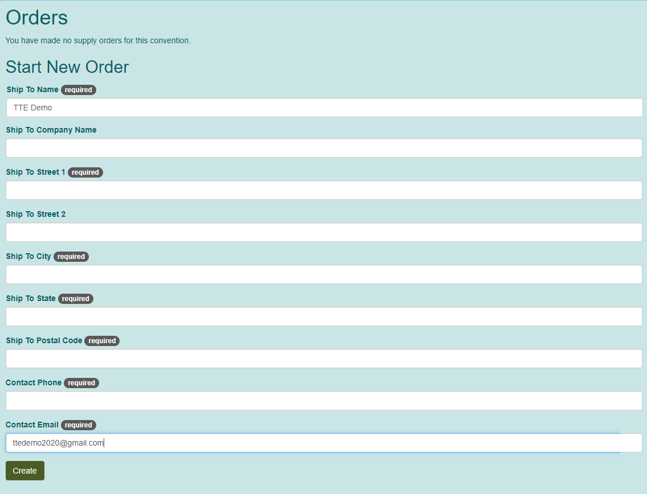Image resolution: width=647 pixels, height=494 pixels.
Task: Select the Ship To State input box
Action: click(324, 316)
